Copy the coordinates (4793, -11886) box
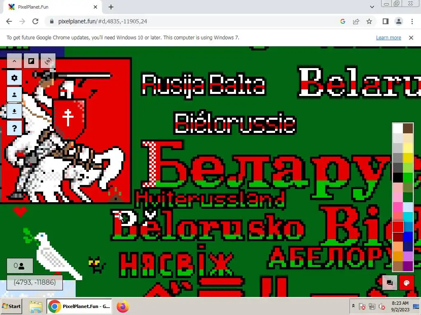 pos(35,282)
